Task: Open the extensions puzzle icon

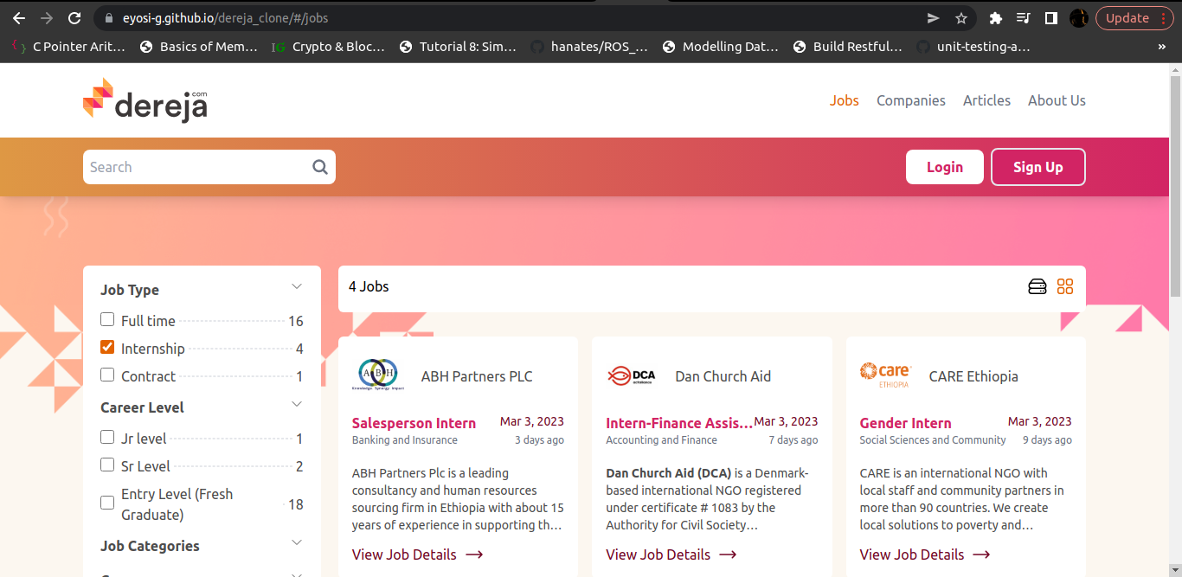Action: pos(996,17)
